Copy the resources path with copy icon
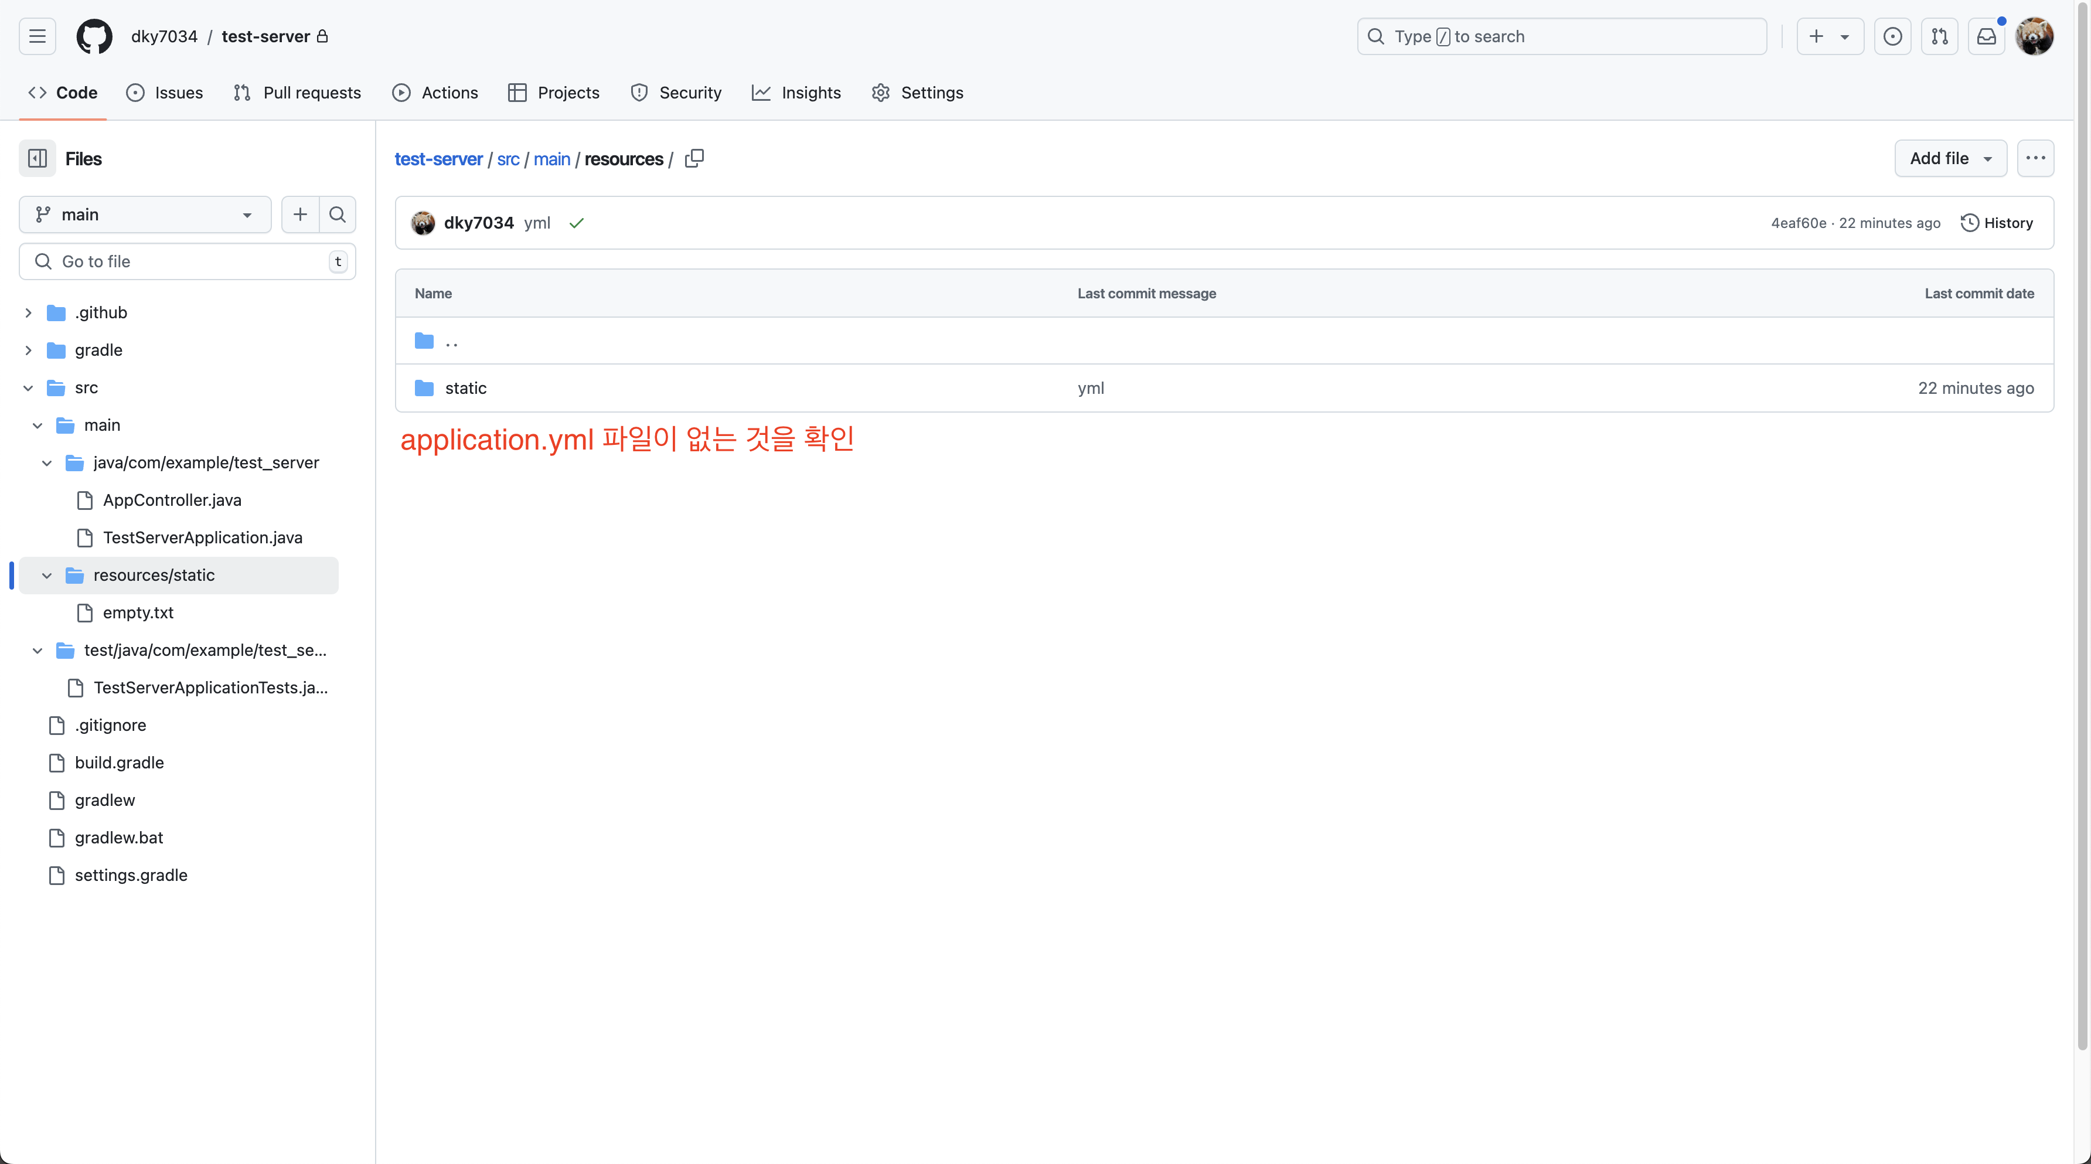The height and width of the screenshot is (1164, 2091). 694,158
